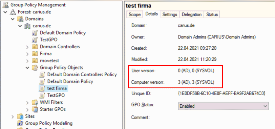Click the Default Domain Policy link icon

click(x=35, y=33)
